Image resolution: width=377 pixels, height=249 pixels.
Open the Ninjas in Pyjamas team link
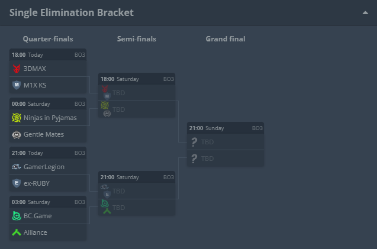(50, 118)
